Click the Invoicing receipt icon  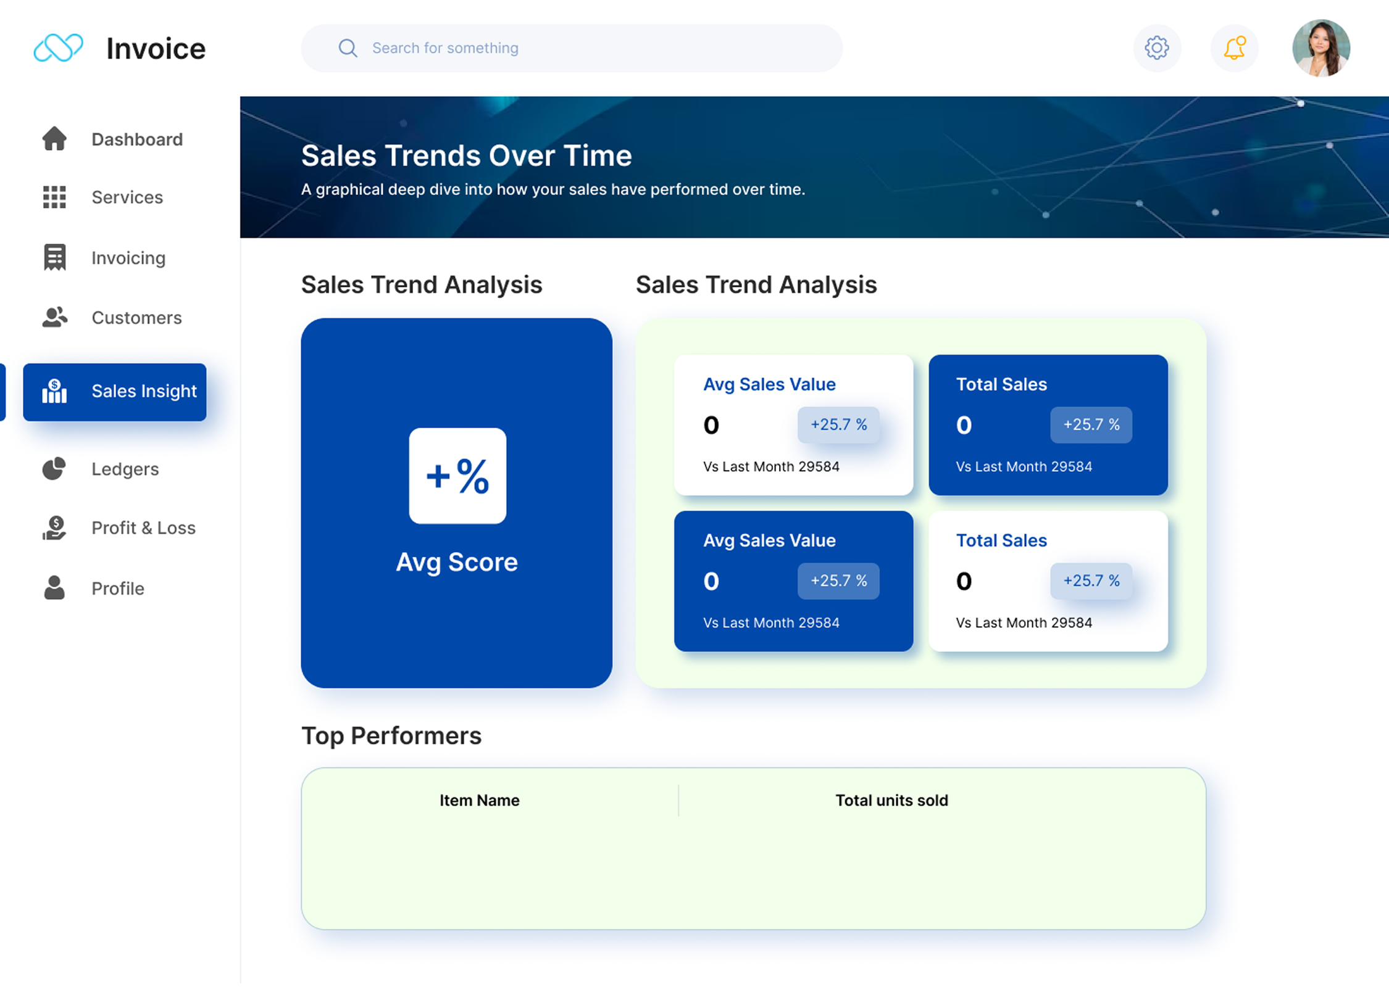coord(54,257)
